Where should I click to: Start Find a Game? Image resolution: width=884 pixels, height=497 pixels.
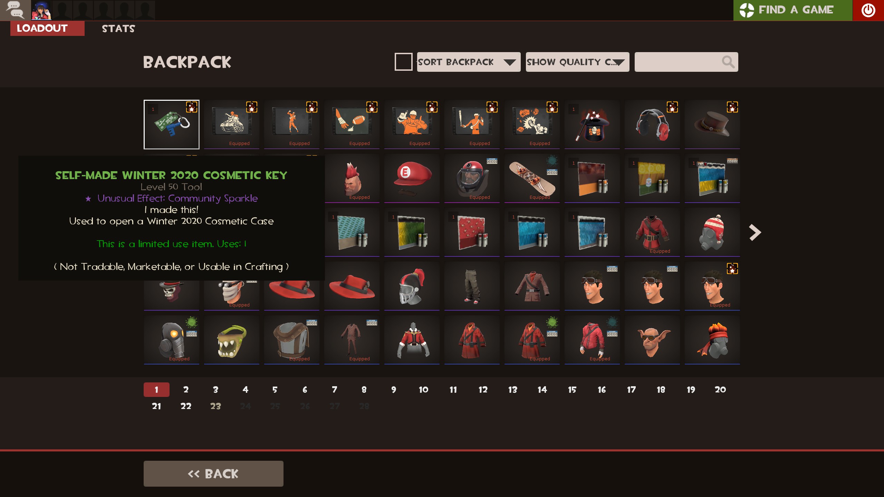tap(793, 10)
